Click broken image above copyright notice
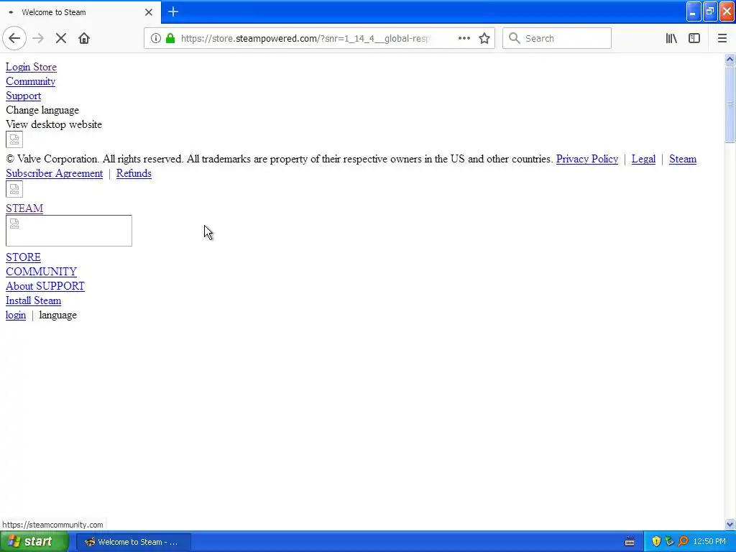Image resolution: width=736 pixels, height=552 pixels. point(14,139)
